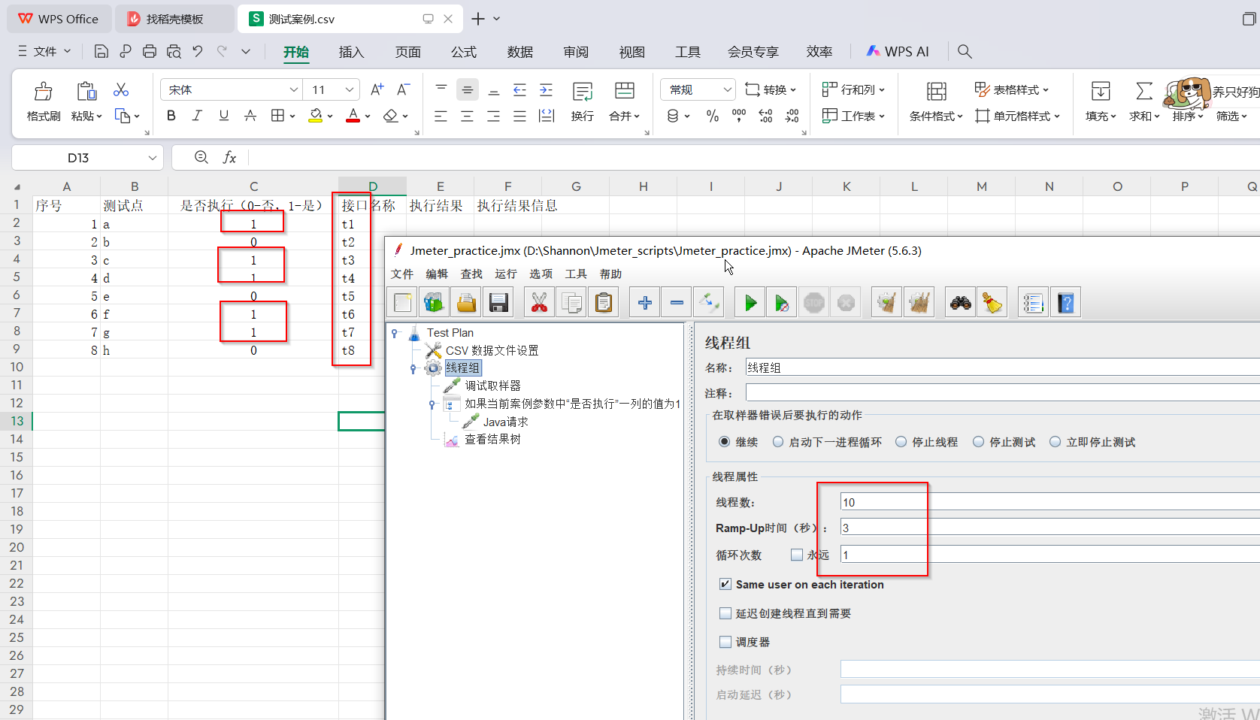The height and width of the screenshot is (720, 1260).
Task: Click JMeter's Reset Search broom icon
Action: [x=992, y=303]
